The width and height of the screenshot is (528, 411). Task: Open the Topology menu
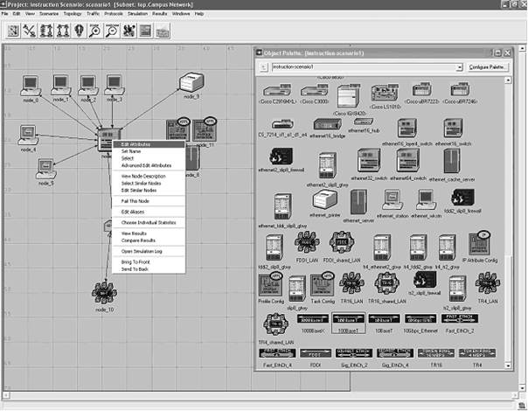(72, 14)
